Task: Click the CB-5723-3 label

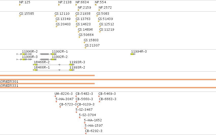Action: (x=68, y=104)
